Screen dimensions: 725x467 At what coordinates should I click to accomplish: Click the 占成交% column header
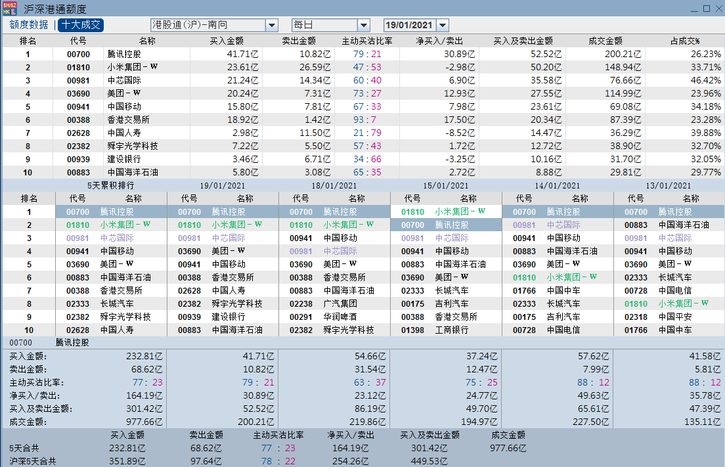coord(685,41)
